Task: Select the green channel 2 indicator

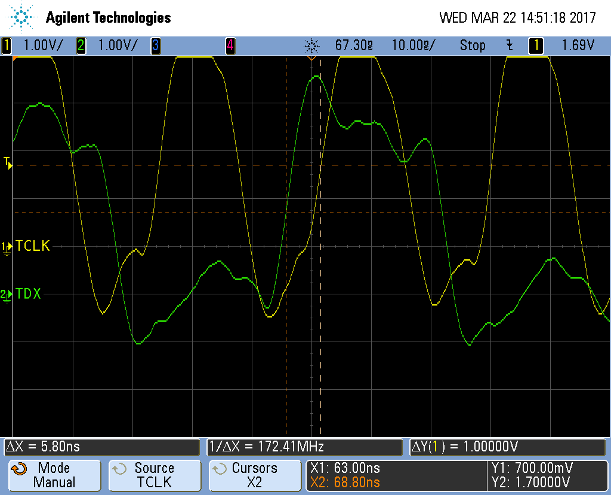Action: [81, 45]
